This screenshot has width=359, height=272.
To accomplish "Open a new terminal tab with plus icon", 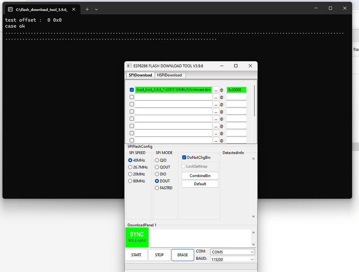I will [87, 9].
